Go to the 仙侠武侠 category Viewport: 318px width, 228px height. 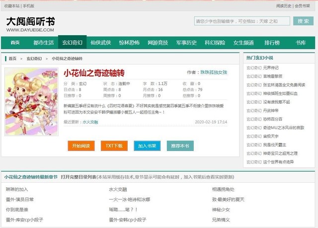click(x=101, y=43)
